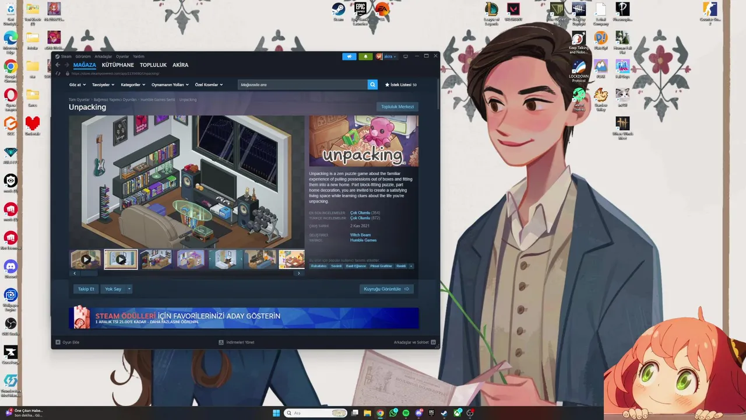Expand the Göz at dropdown

[x=78, y=85]
